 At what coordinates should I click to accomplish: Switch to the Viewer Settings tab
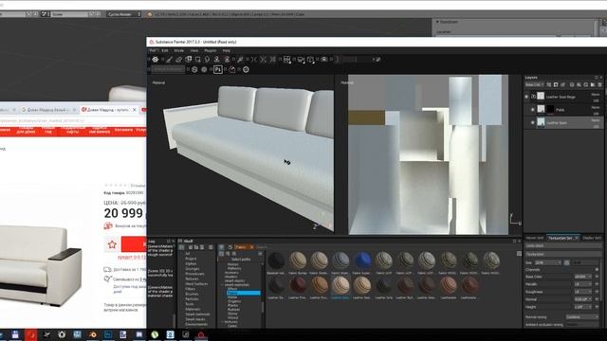[x=535, y=238]
